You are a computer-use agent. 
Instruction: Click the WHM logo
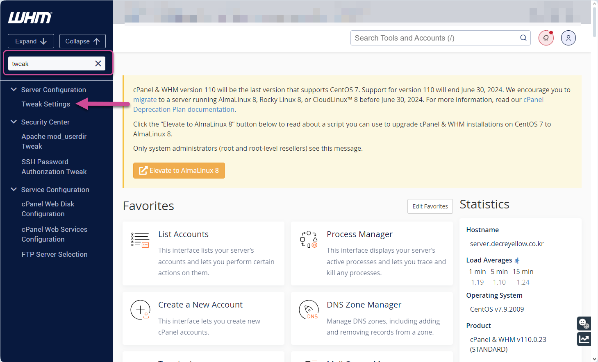click(x=30, y=18)
